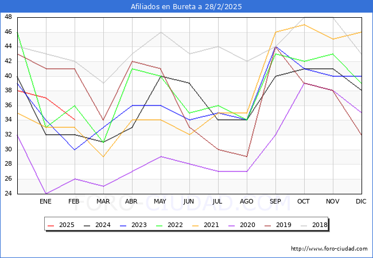Select the JUN month axis label

pos(189,202)
